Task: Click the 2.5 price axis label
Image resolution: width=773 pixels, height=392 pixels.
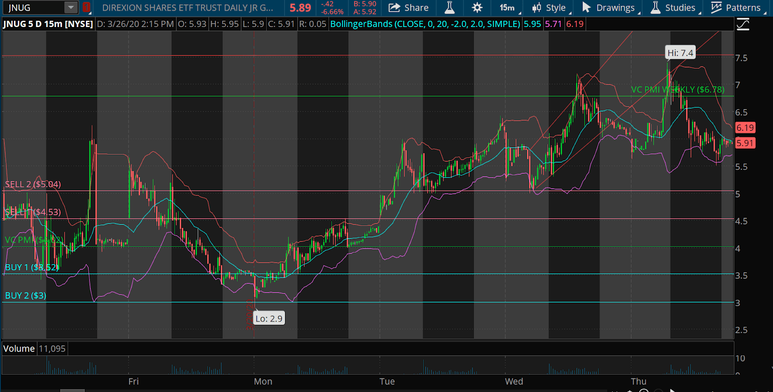Action: coord(741,330)
